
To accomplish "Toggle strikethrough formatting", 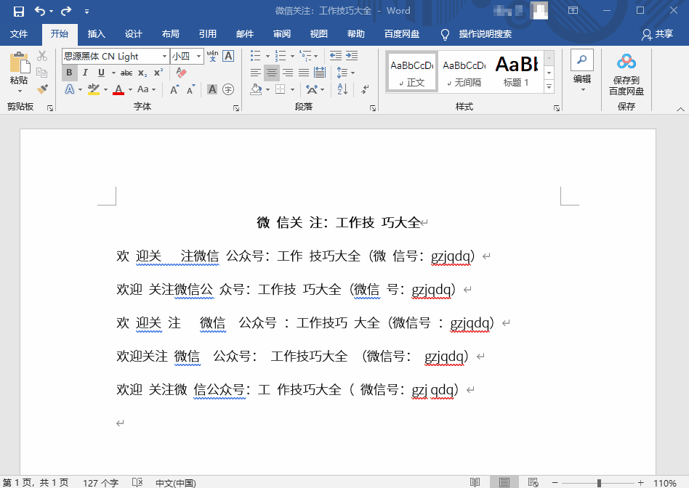I will pos(126,73).
